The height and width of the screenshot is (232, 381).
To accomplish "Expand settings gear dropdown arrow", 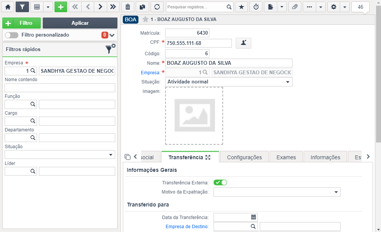I will coord(344,7).
